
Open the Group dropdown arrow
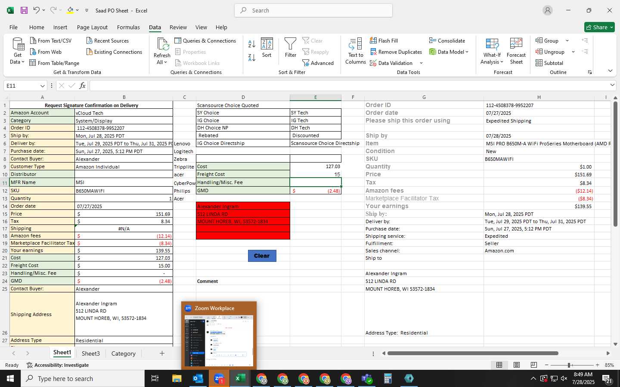567,41
